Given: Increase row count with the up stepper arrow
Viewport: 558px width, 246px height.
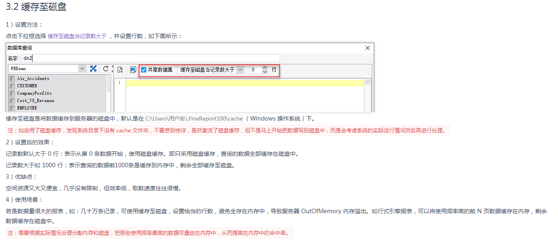Looking at the screenshot, I should click(264, 68).
